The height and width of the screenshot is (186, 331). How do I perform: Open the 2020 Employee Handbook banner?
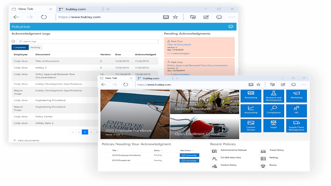[135, 114]
